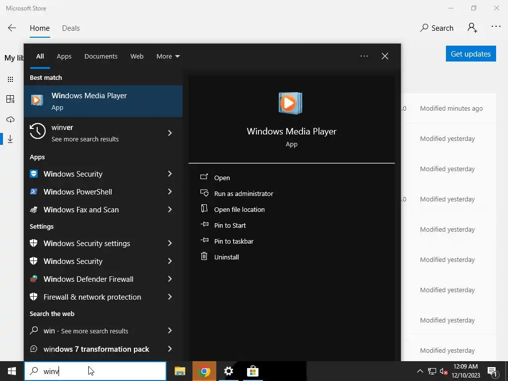Click the network tray icon

click(x=432, y=371)
